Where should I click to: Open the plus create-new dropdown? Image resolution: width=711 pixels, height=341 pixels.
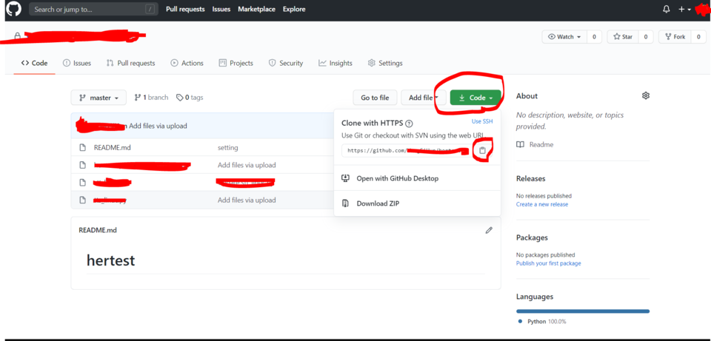pos(684,10)
